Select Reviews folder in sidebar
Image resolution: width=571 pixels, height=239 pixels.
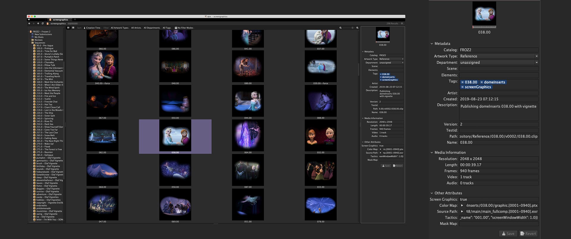point(38,40)
